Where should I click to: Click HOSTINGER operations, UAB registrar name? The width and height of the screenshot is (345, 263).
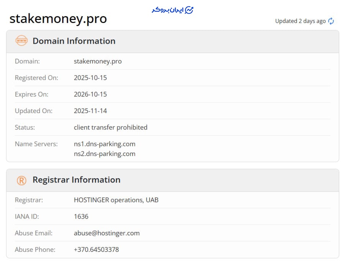116,200
